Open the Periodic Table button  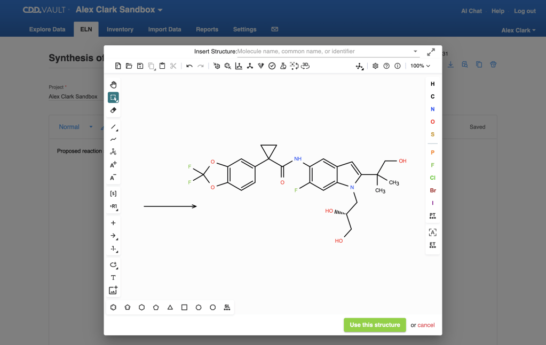[432, 215]
